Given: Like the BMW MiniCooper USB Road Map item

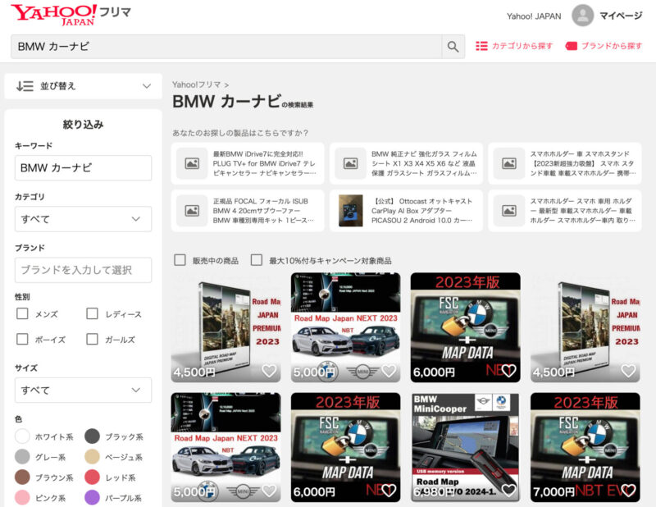Looking at the screenshot, I should pyautogui.click(x=508, y=491).
